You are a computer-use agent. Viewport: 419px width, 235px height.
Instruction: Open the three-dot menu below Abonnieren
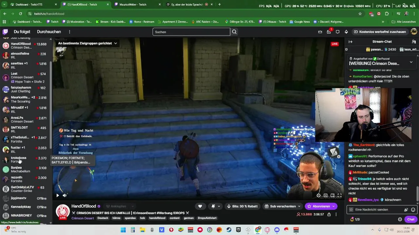point(336,214)
